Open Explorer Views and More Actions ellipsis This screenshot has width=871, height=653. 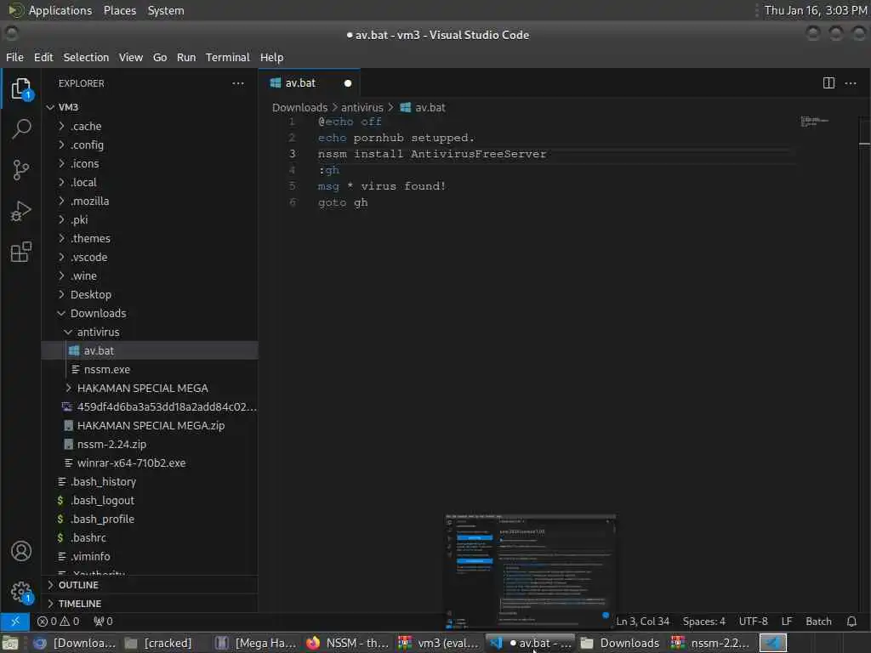(238, 83)
